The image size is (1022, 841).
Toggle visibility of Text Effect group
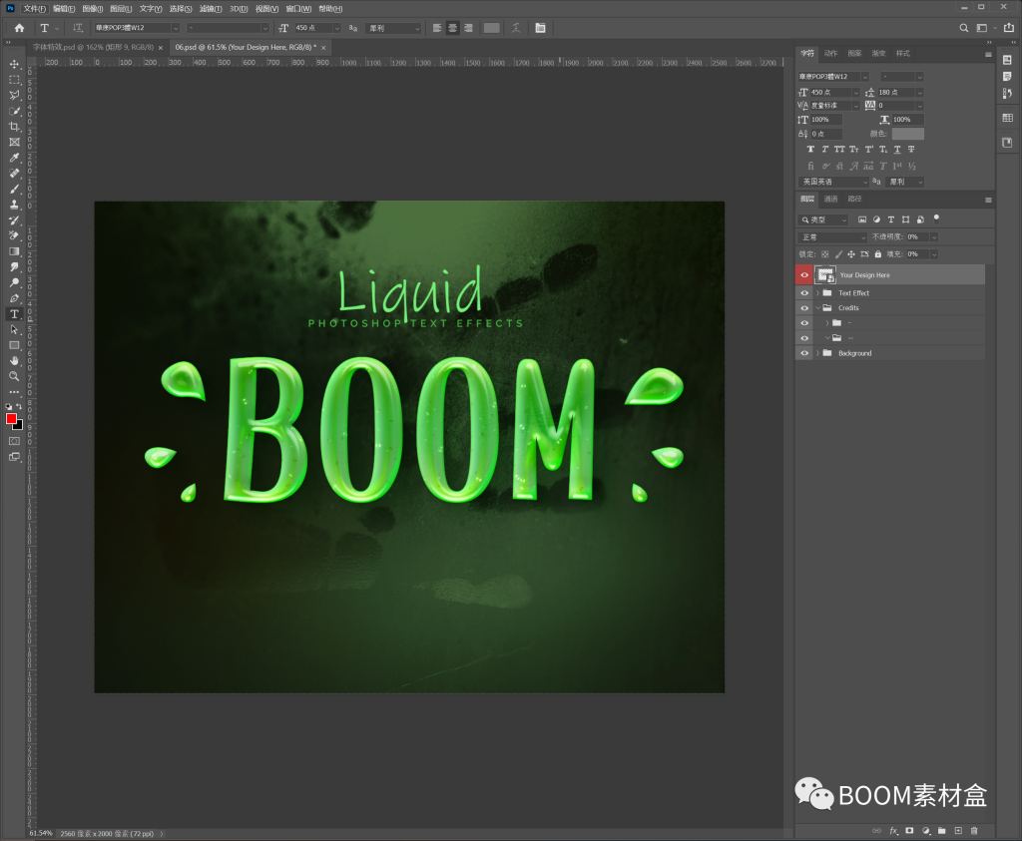pos(804,293)
